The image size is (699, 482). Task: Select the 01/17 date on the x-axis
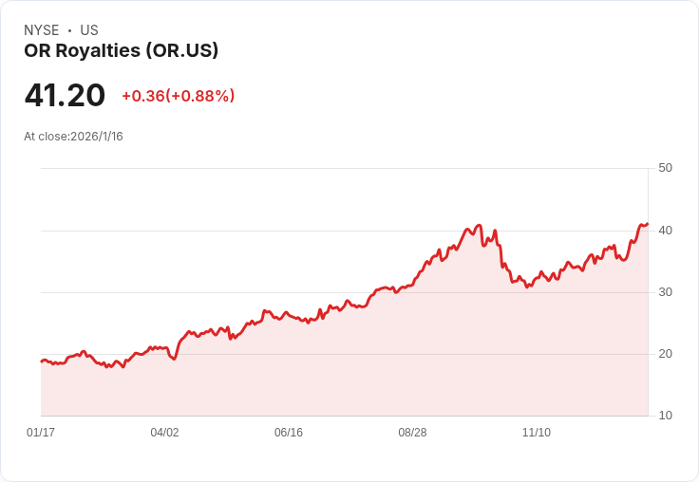point(41,433)
